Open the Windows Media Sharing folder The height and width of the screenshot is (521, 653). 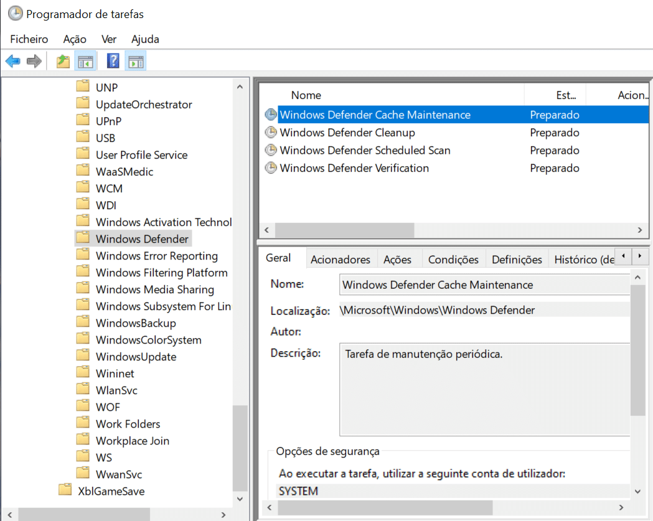click(155, 289)
